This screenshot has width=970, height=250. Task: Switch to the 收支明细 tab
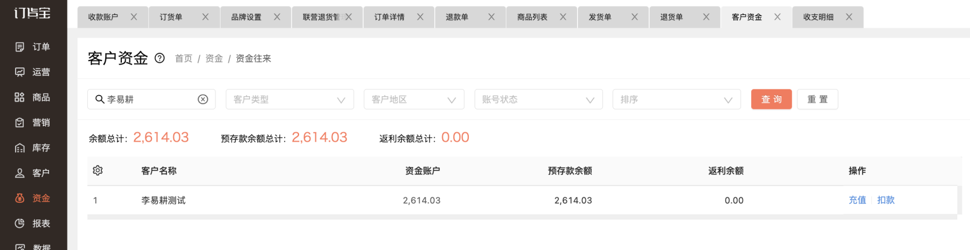[819, 17]
